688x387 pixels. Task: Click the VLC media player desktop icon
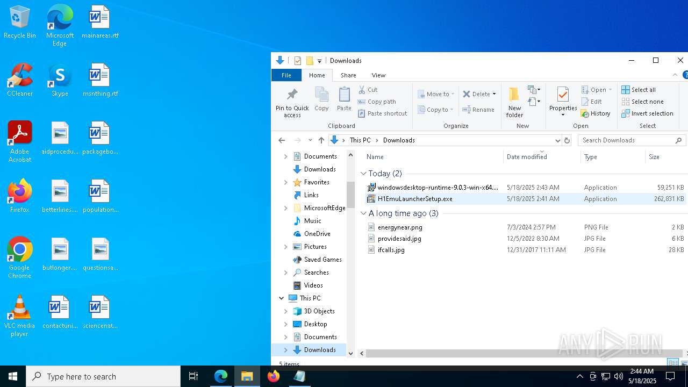pos(19,316)
